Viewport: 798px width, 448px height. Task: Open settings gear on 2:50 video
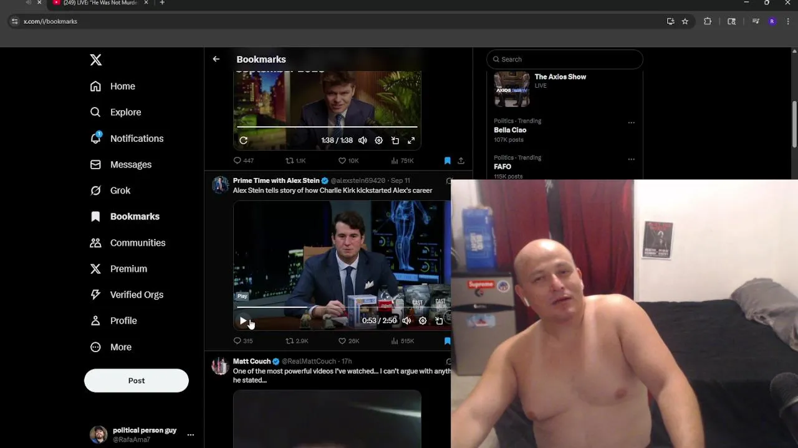point(423,320)
